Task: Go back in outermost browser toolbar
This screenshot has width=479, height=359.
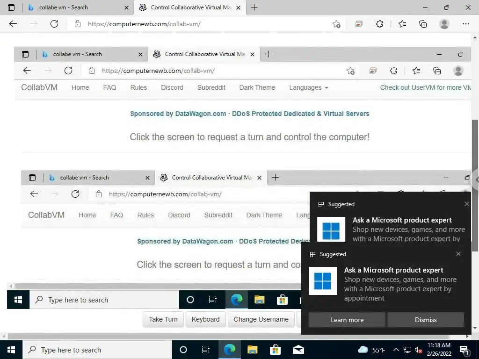Action: click(x=13, y=24)
